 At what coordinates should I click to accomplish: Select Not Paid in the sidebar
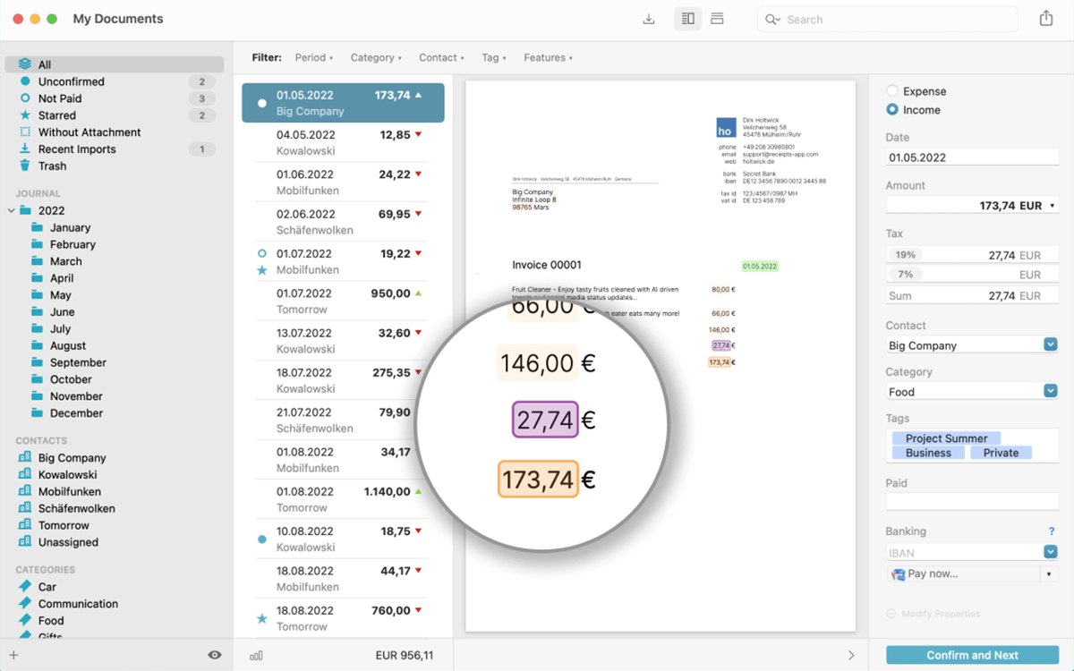click(60, 98)
